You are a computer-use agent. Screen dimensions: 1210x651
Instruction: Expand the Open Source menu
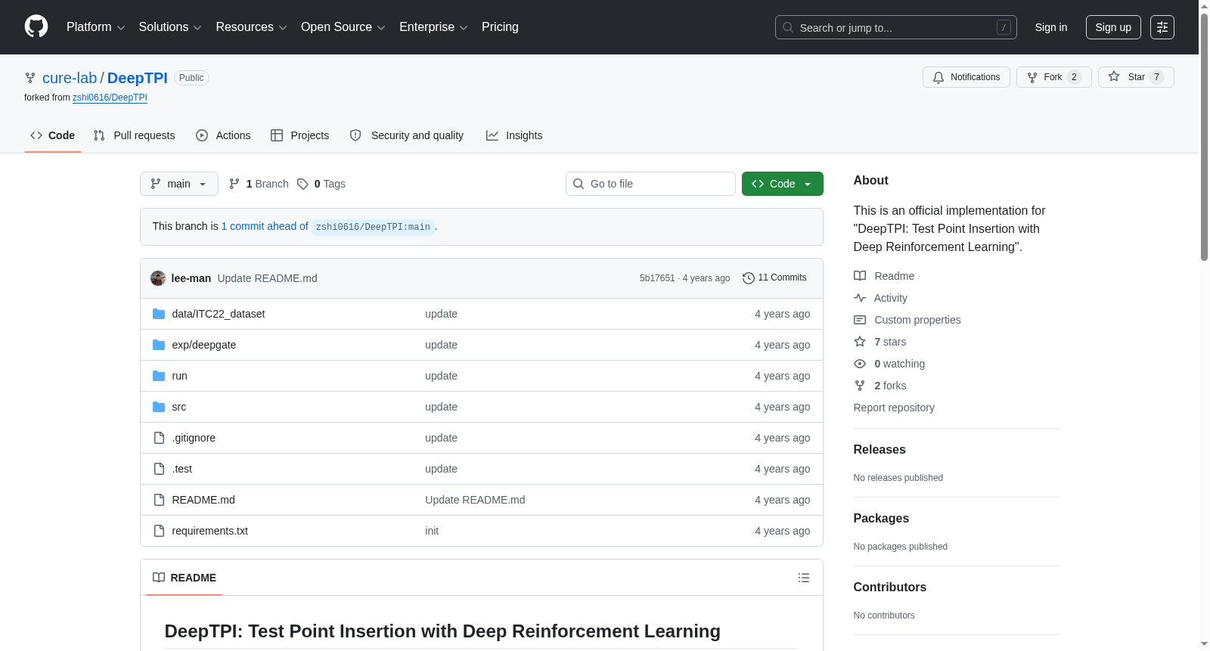(x=343, y=27)
